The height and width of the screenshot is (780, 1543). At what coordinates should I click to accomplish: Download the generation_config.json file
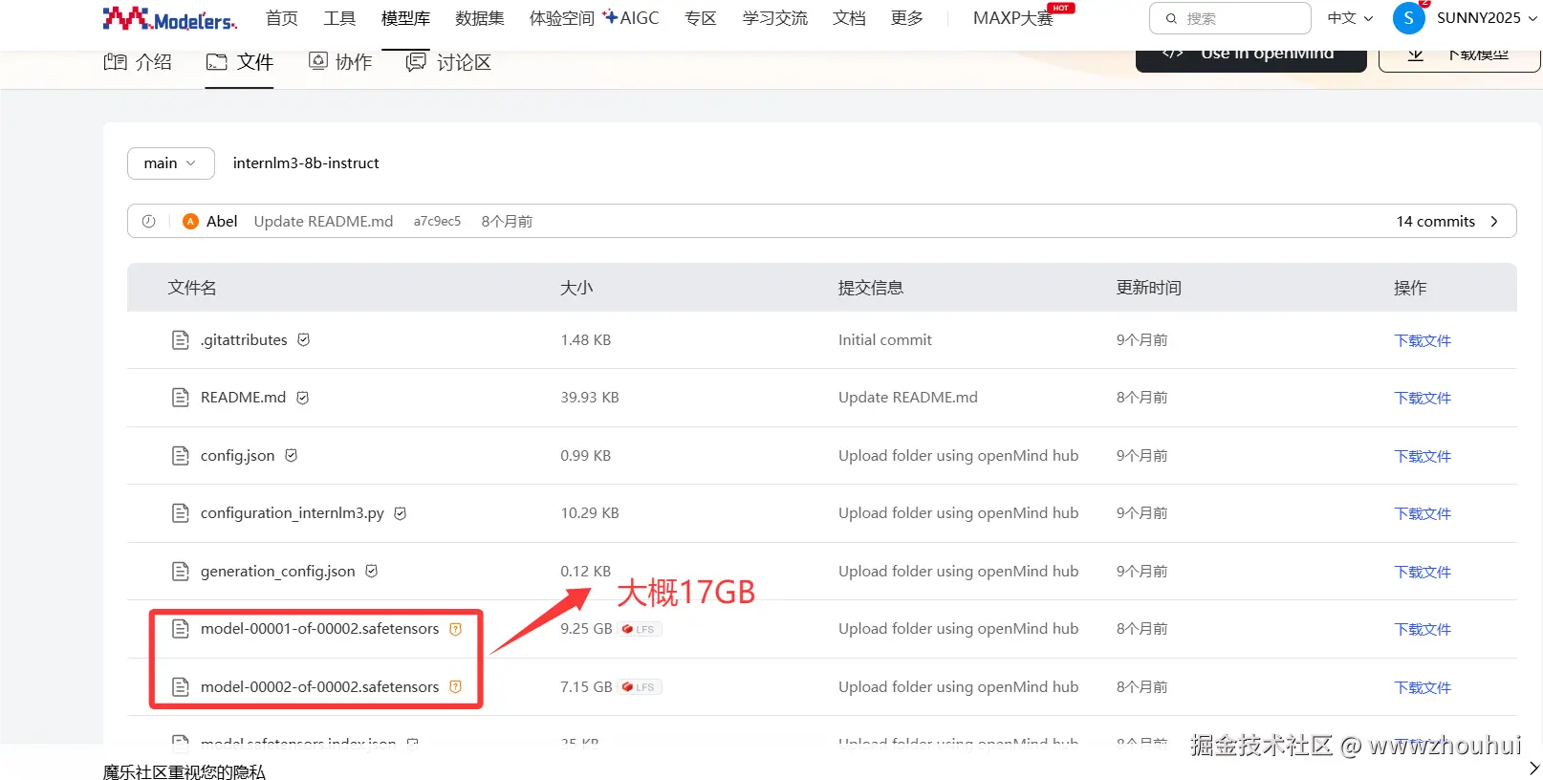coord(1423,572)
